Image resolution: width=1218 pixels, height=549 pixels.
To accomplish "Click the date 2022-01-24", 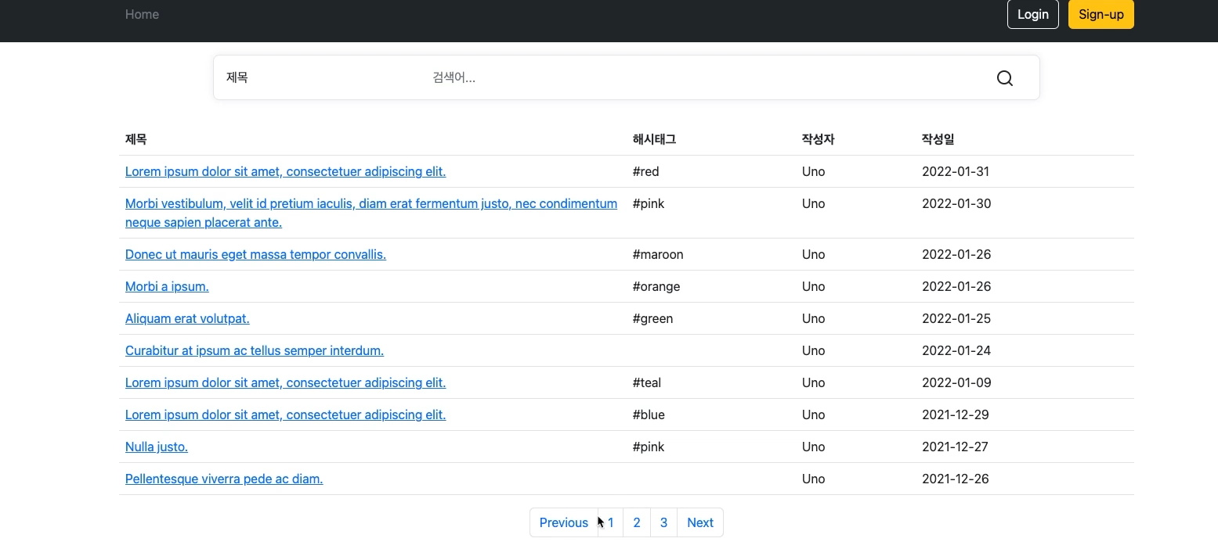I will click(x=956, y=350).
